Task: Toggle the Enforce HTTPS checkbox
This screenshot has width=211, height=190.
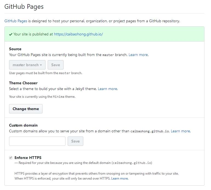Action: pos(11,158)
